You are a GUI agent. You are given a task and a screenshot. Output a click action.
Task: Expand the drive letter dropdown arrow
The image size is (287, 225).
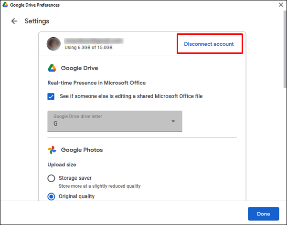pyautogui.click(x=173, y=122)
